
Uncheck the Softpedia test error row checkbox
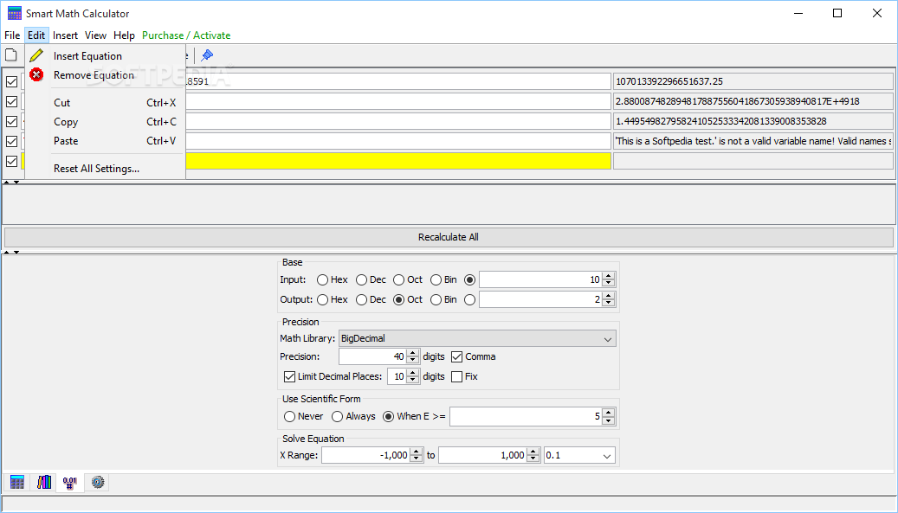(11, 141)
